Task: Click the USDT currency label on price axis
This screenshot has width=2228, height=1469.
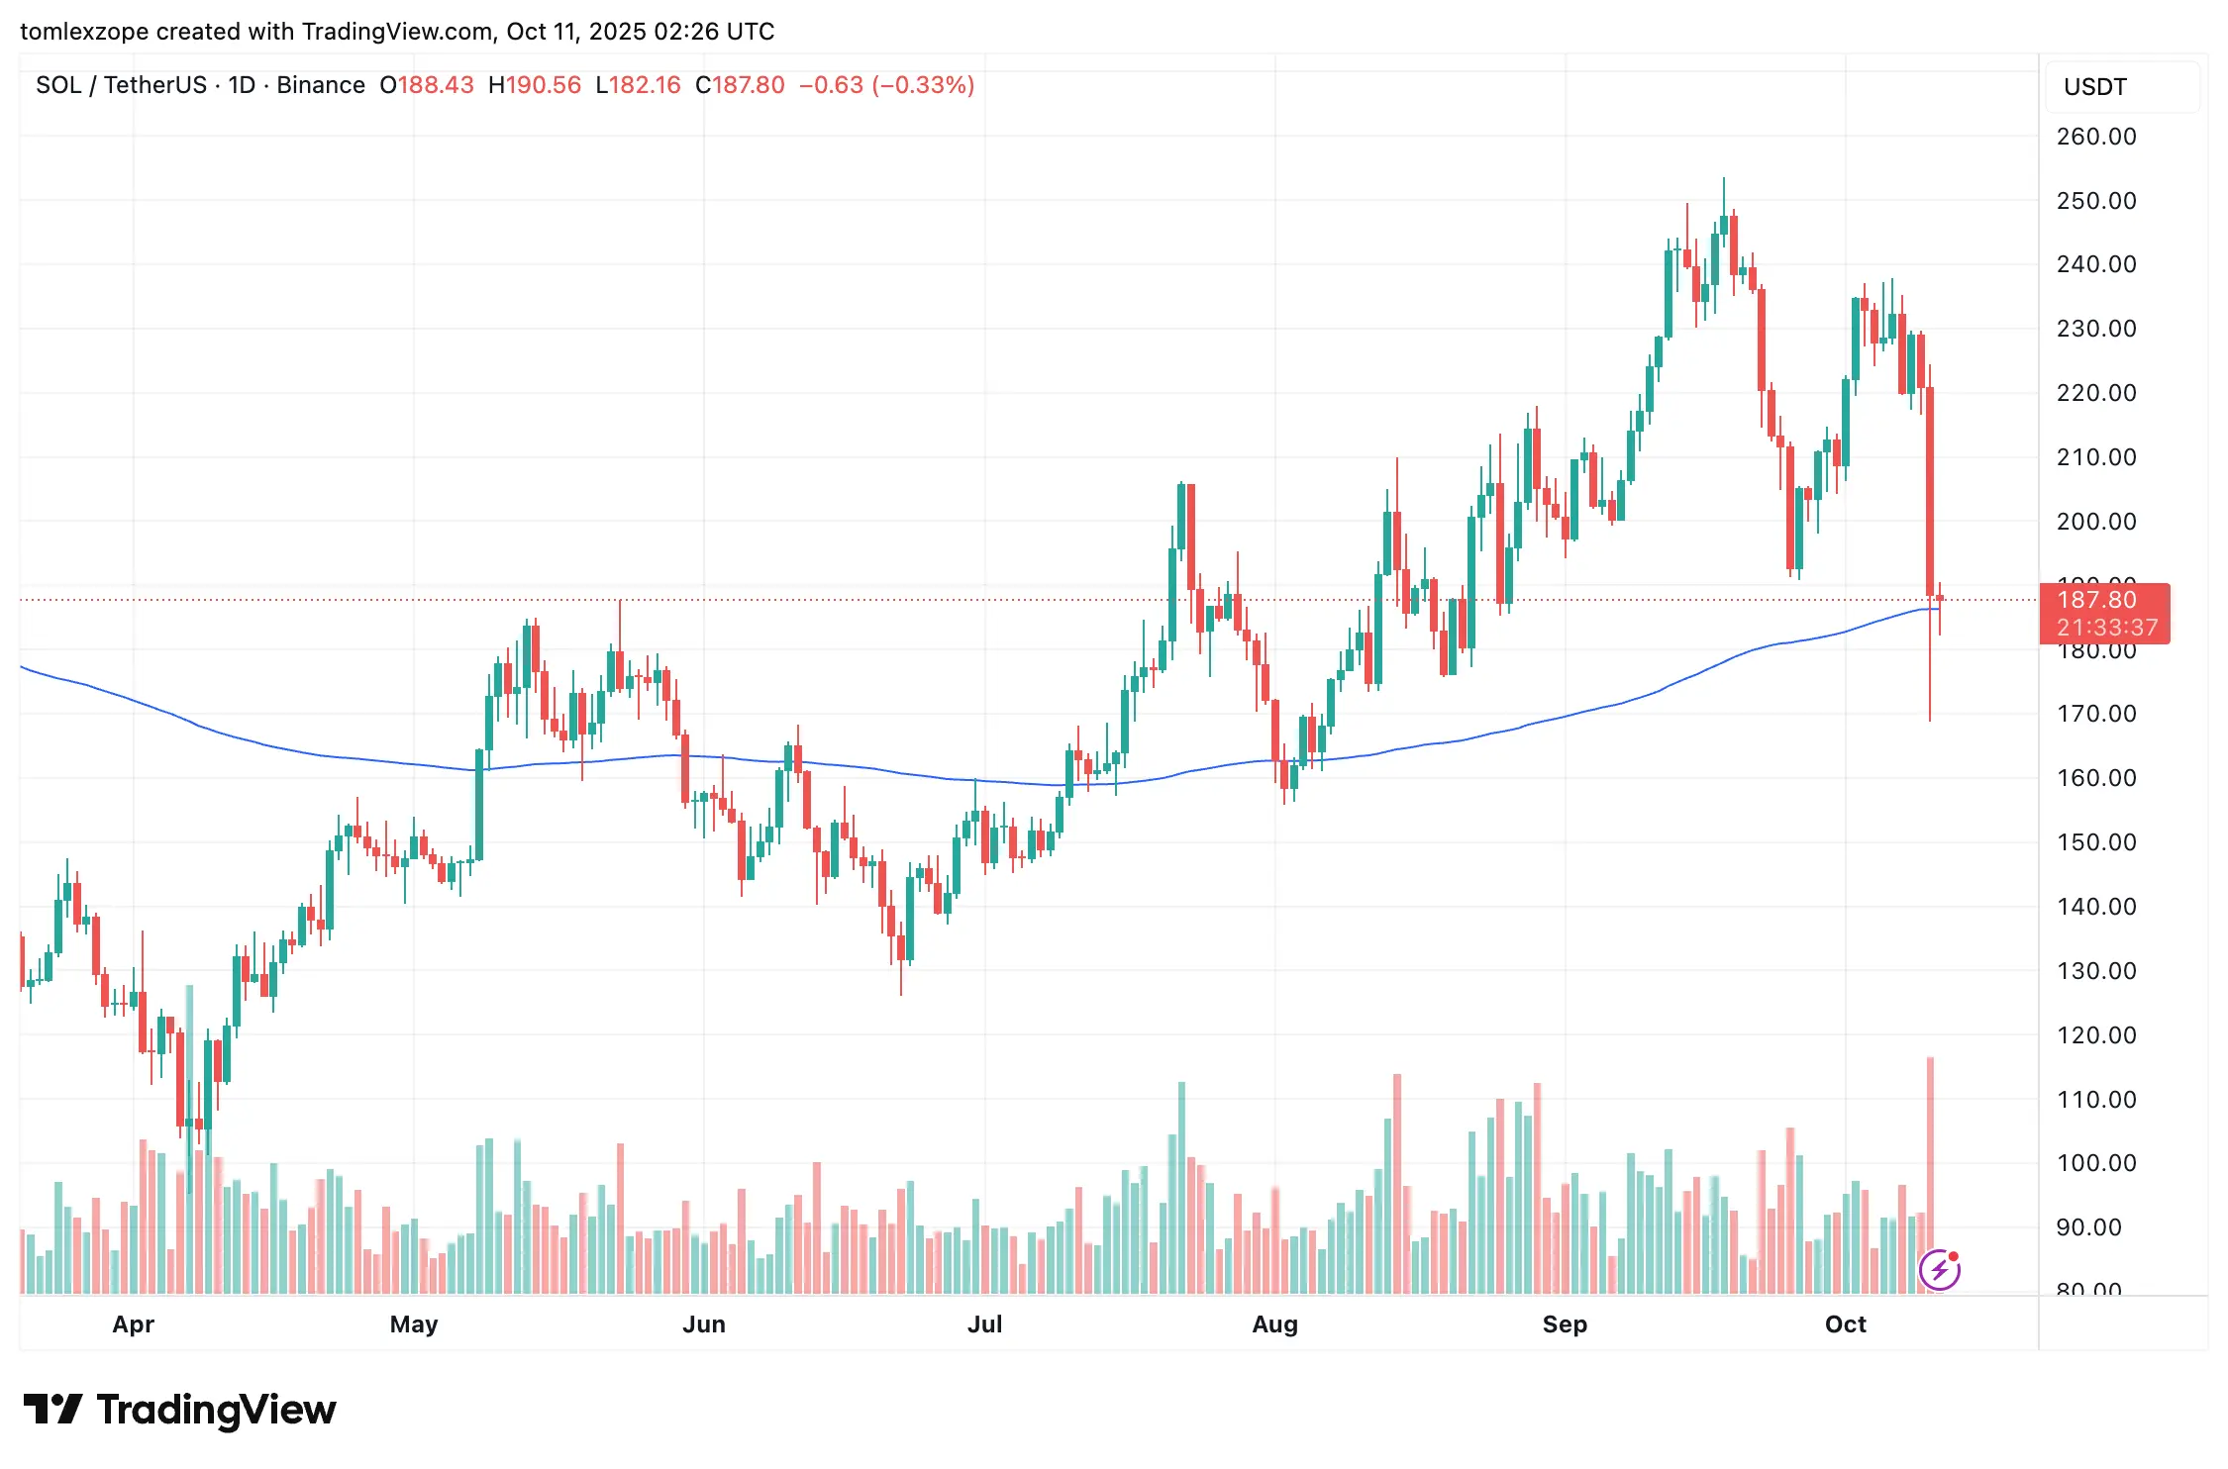Action: [2094, 87]
